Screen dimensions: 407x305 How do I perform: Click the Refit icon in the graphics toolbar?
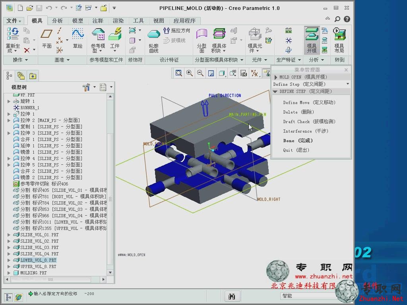pyautogui.click(x=178, y=73)
